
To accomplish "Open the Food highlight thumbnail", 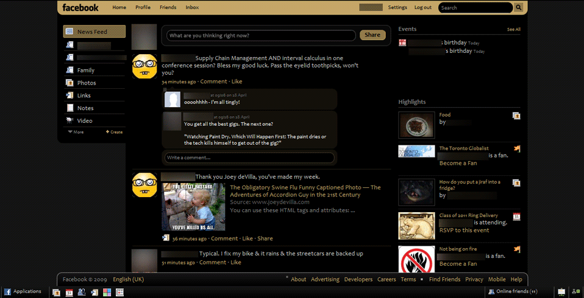I will pyautogui.click(x=417, y=125).
